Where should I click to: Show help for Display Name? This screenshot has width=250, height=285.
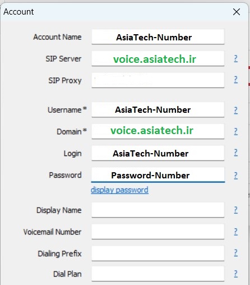click(236, 210)
